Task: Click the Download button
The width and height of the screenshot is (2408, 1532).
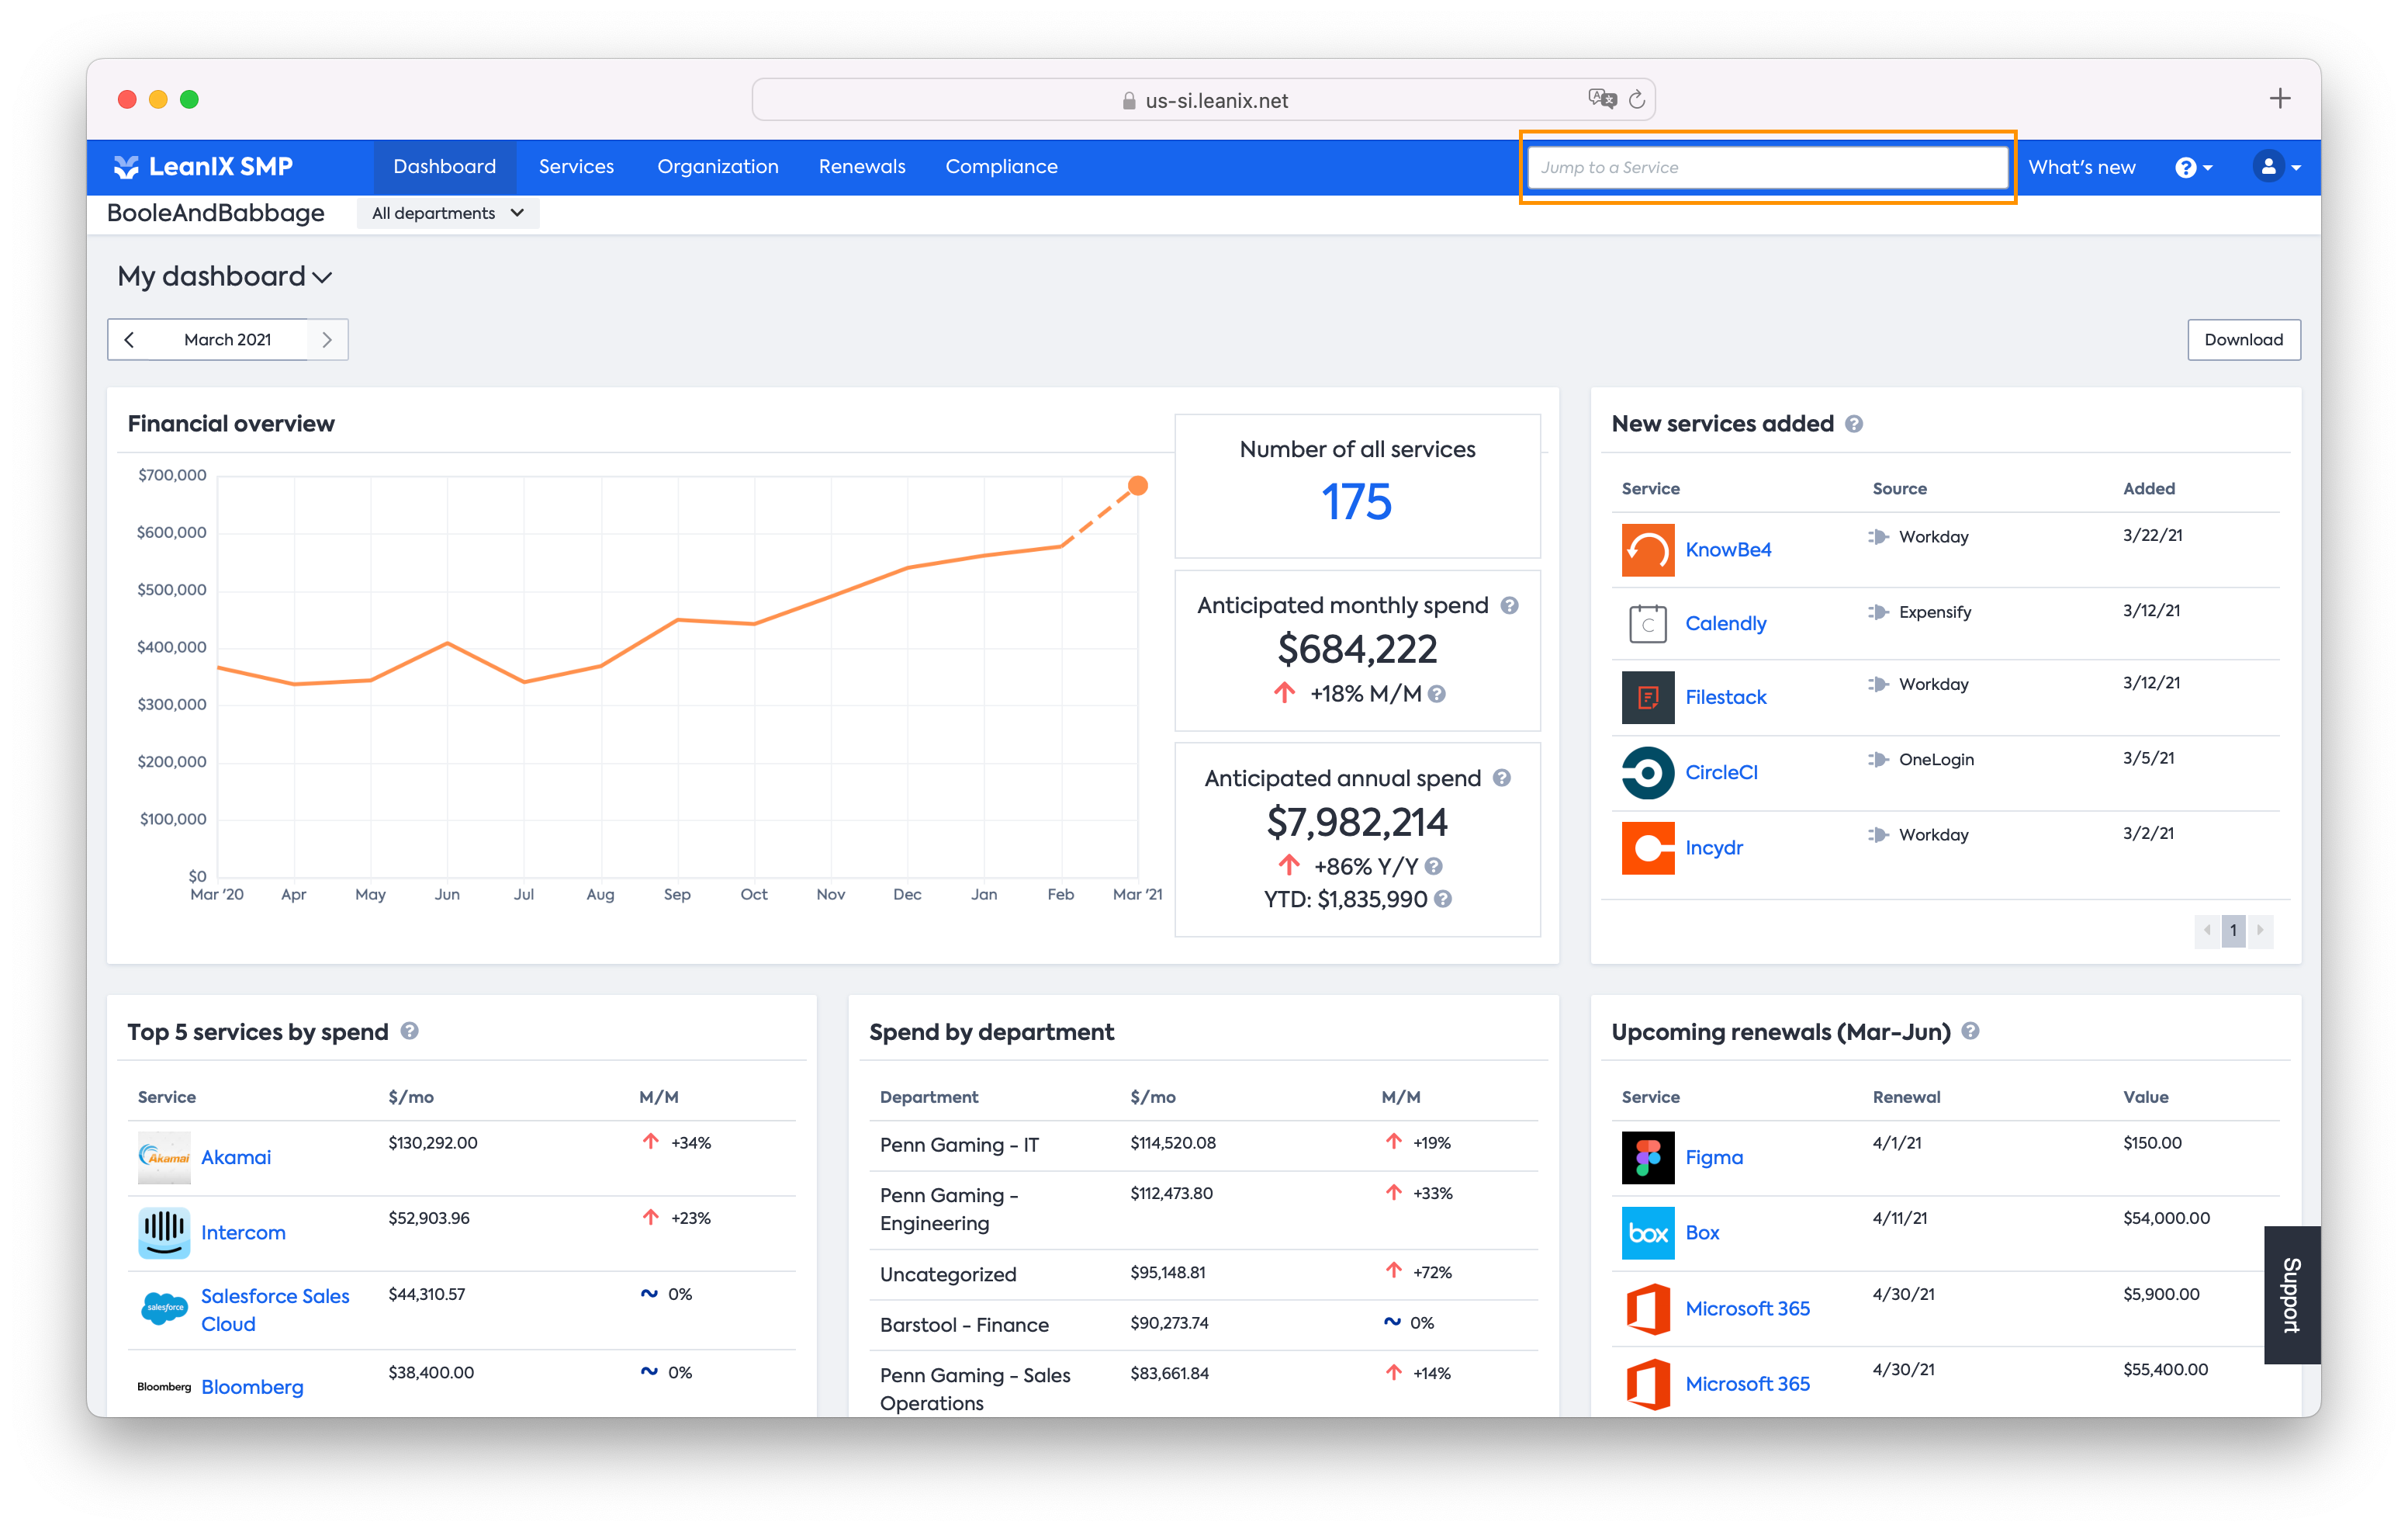Action: tap(2243, 340)
